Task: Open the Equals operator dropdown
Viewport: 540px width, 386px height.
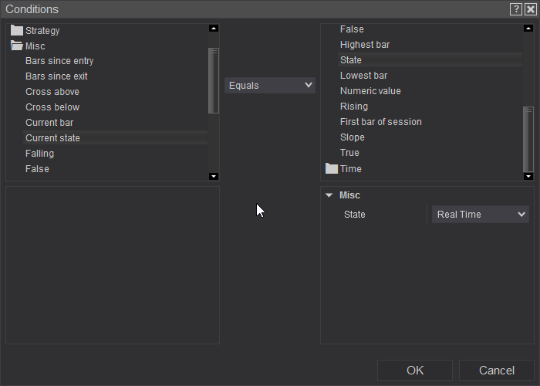Action: (x=270, y=85)
